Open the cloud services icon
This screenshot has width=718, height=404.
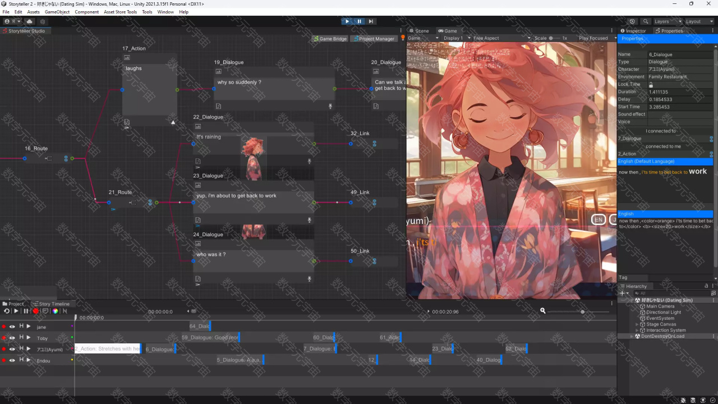(x=30, y=21)
